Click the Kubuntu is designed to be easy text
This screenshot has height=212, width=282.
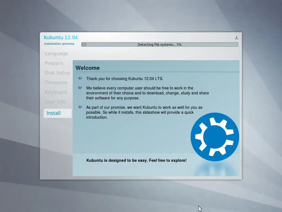point(137,160)
